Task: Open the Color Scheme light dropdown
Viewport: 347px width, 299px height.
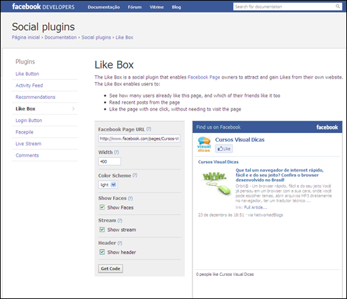Action: click(108, 184)
